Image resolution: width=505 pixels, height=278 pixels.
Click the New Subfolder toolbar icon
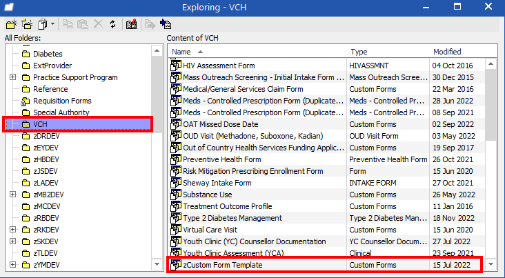pyautogui.click(x=27, y=24)
